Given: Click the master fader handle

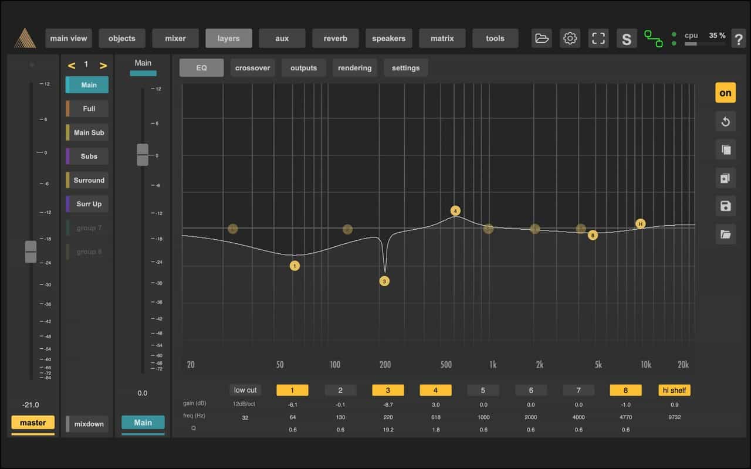Looking at the screenshot, I should tap(31, 252).
